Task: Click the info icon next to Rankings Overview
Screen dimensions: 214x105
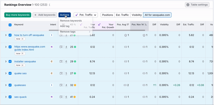Action: pyautogui.click(x=49, y=5)
